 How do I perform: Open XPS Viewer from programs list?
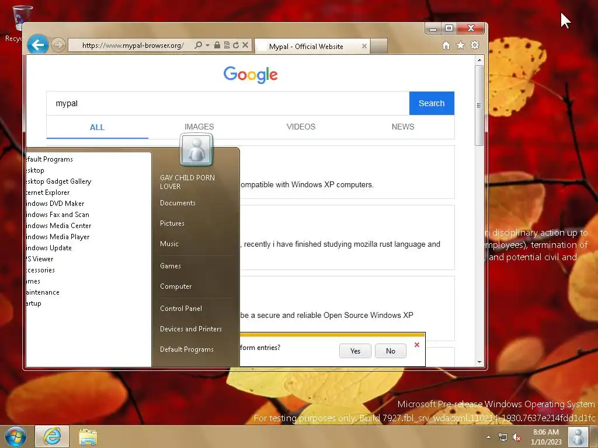40,258
